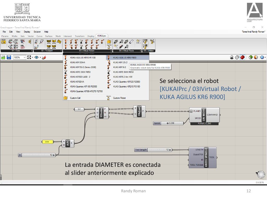Image resolution: width=267 pixels, height=200 pixels.
Task: Select the CIR circular movement icon
Action: (x=10, y=41)
